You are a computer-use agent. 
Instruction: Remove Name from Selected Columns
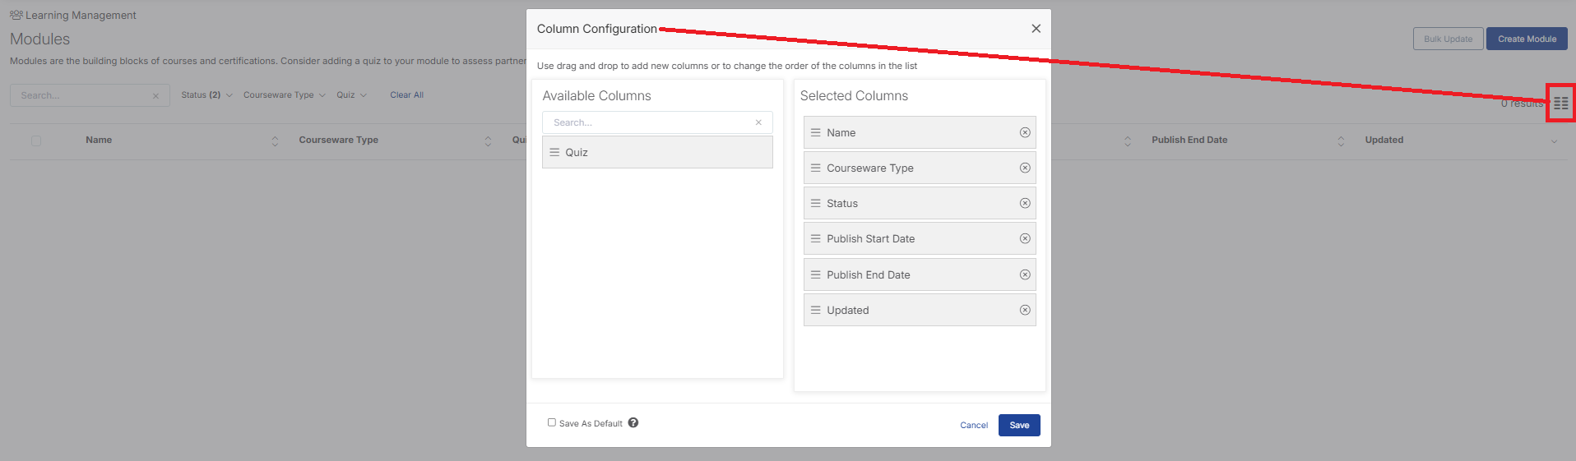(x=1025, y=132)
